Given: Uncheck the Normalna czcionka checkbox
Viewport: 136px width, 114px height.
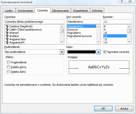Looking at the screenshot, I should [105, 52].
